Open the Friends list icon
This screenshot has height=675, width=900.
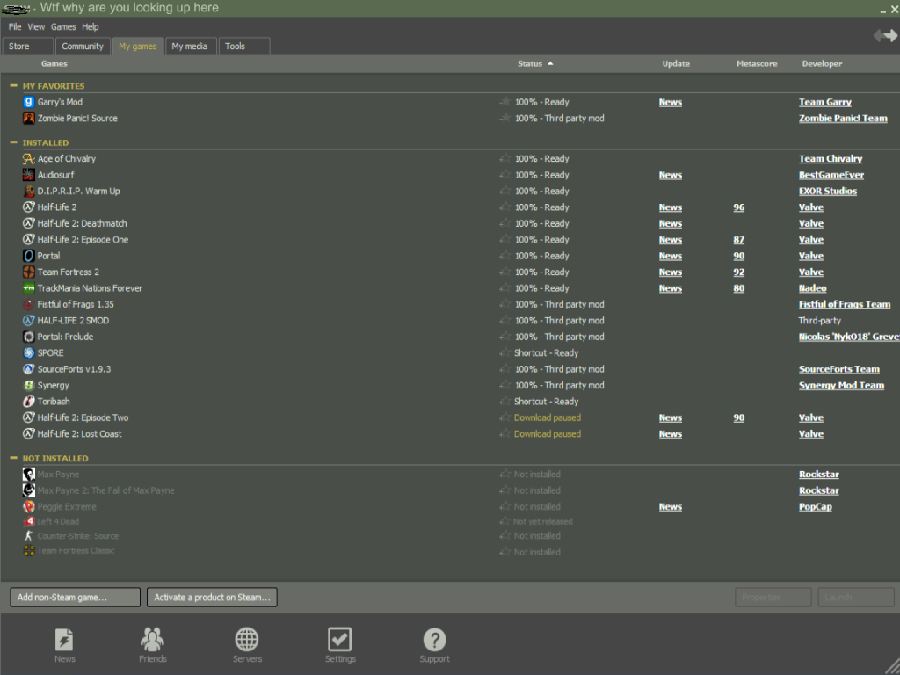coord(152,640)
